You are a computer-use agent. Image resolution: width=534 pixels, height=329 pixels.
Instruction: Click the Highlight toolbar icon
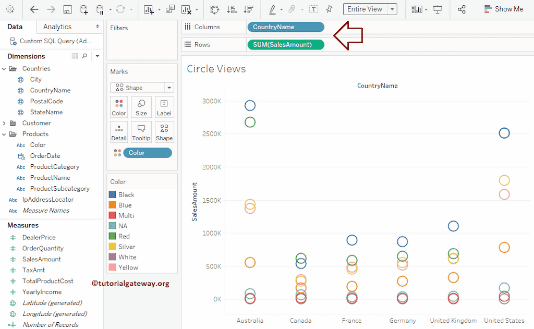pos(272,9)
